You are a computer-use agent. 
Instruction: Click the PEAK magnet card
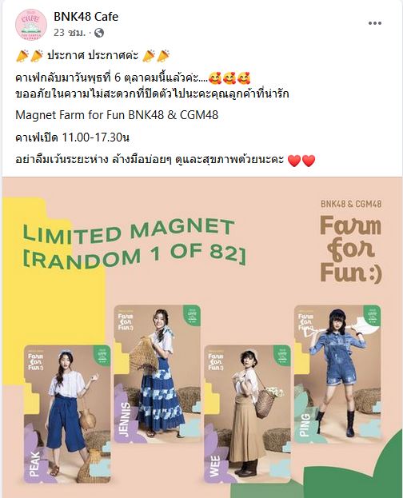pyautogui.click(x=67, y=414)
